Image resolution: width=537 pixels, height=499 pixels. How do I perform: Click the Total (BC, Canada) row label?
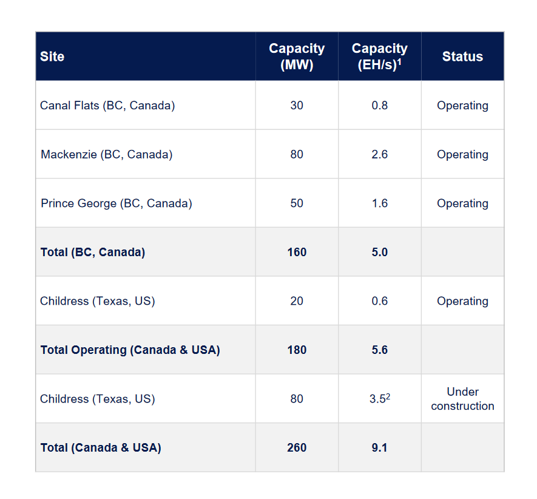pos(93,252)
